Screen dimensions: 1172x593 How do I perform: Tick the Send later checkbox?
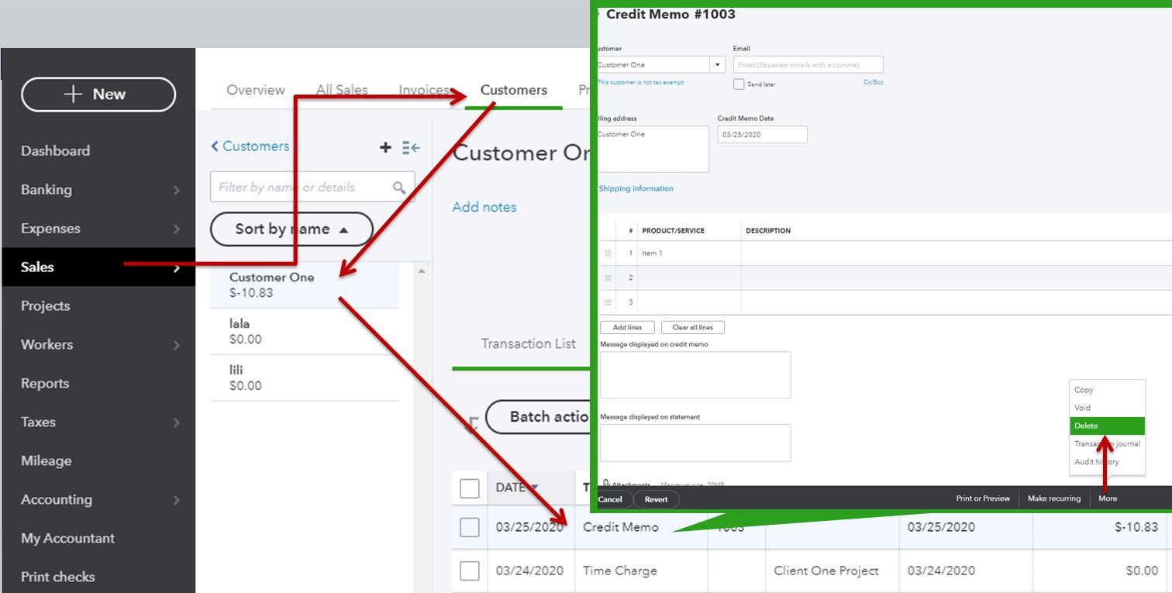(739, 84)
